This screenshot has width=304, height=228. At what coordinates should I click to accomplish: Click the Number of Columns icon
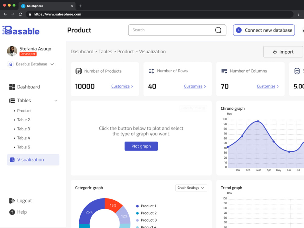pyautogui.click(x=224, y=71)
